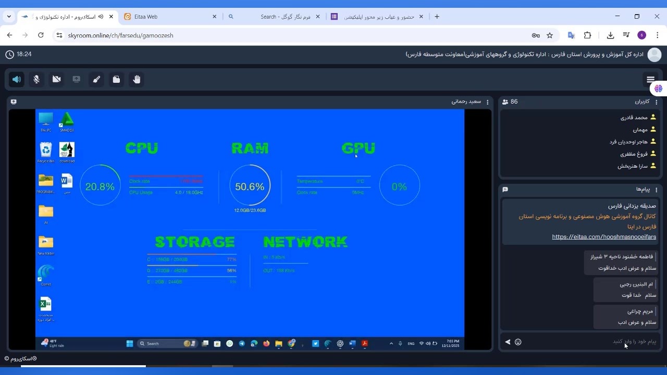Unmute the microphone in Skyroom toolbar
The height and width of the screenshot is (375, 667).
click(x=36, y=79)
